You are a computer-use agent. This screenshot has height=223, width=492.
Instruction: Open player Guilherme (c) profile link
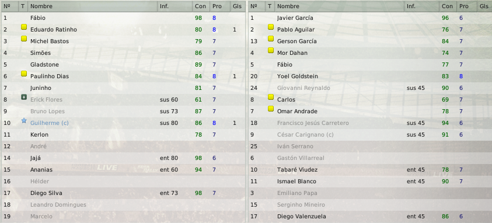[x=49, y=123]
